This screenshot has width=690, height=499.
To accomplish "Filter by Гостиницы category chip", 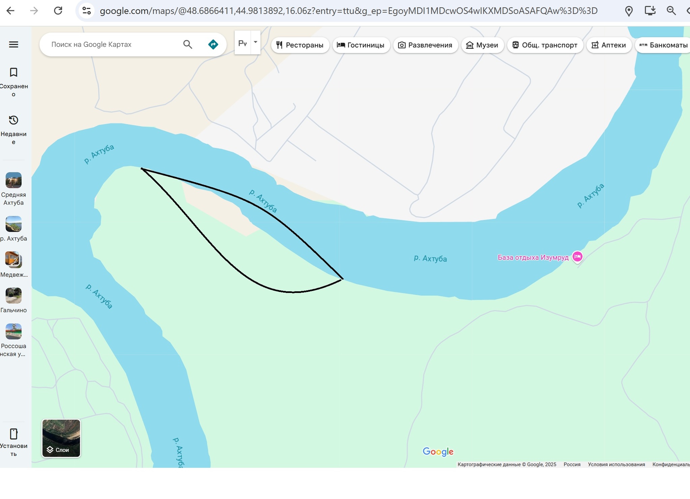I will coord(361,45).
